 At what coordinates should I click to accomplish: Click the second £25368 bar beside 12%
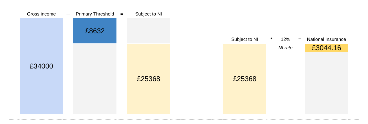[x=244, y=79]
